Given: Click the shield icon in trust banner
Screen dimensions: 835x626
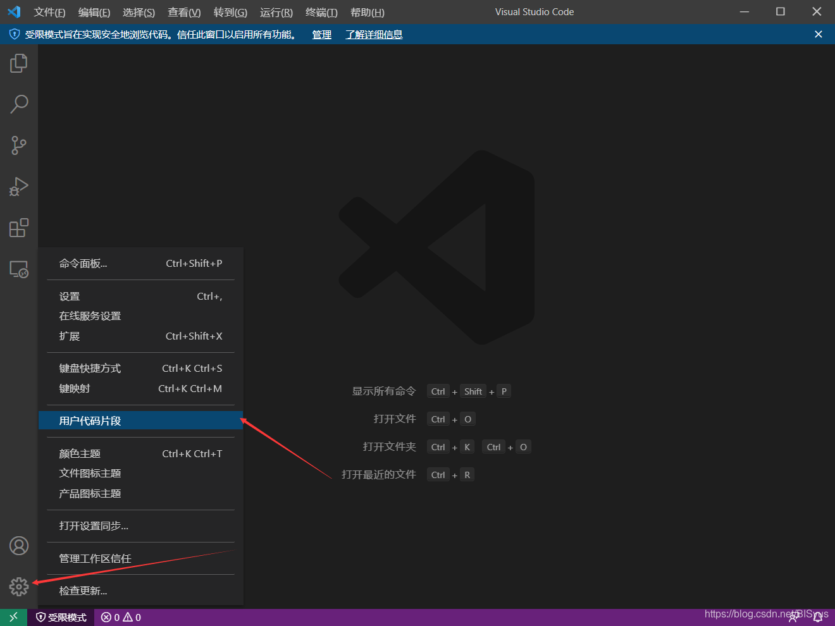Looking at the screenshot, I should click(x=15, y=34).
